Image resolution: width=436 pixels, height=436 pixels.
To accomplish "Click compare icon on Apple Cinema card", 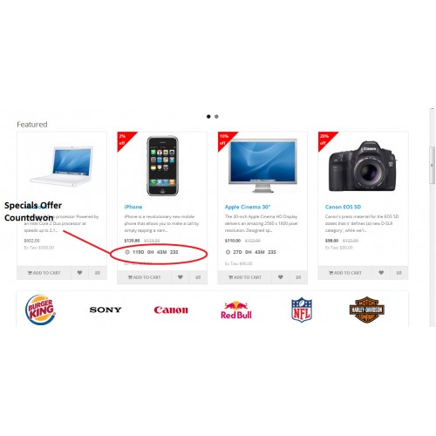I will coord(298,277).
